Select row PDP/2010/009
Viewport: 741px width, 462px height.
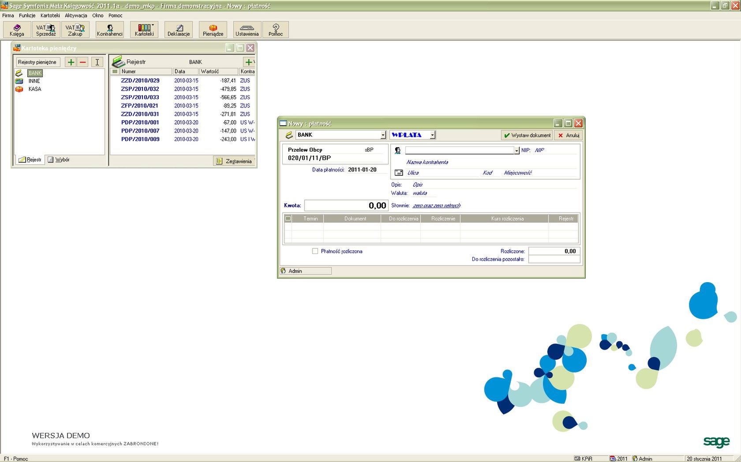coord(183,139)
